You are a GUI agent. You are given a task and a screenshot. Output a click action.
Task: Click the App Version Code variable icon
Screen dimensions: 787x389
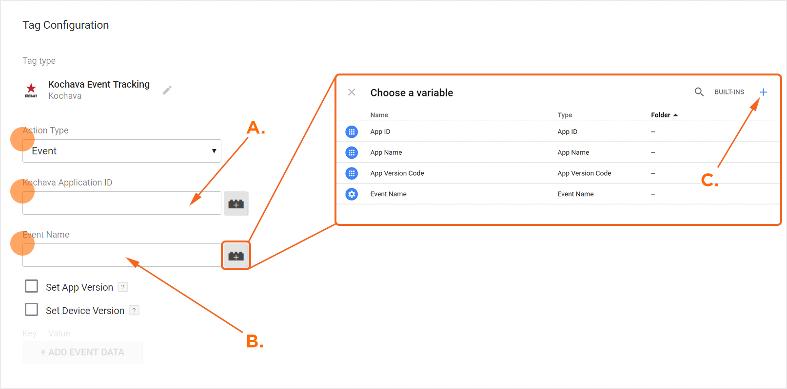(x=352, y=173)
